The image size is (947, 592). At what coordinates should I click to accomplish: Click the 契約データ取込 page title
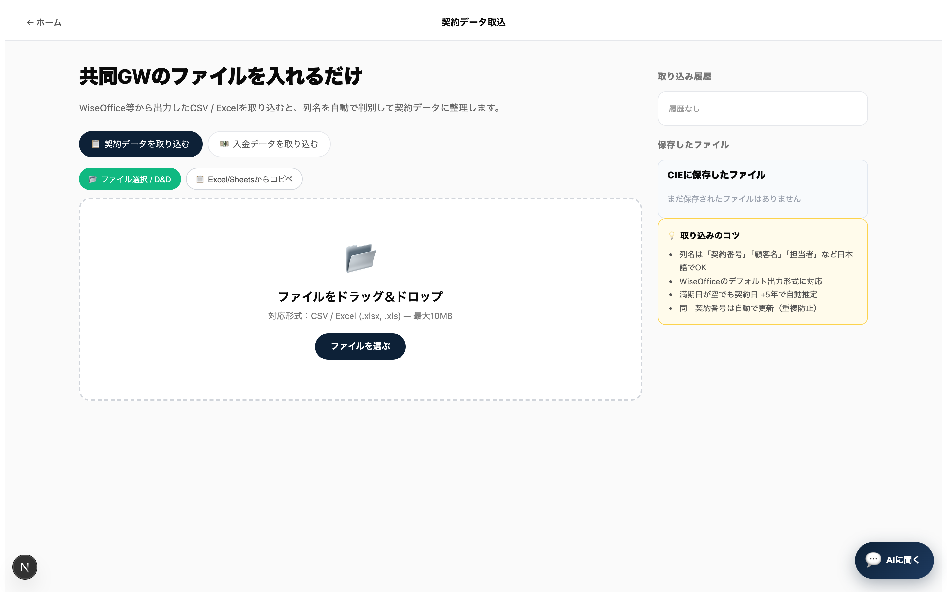pos(473,22)
